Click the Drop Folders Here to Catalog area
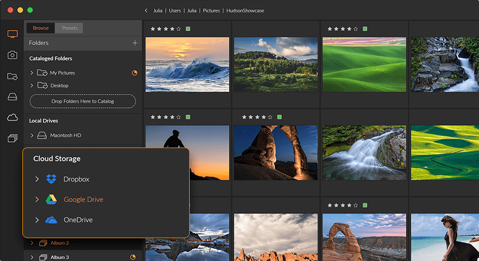Image resolution: width=479 pixels, height=261 pixels. click(x=83, y=101)
